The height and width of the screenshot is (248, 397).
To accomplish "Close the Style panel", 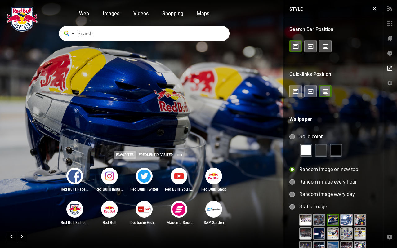I will [374, 9].
